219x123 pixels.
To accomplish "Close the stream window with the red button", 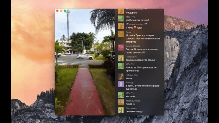I will (x=57, y=11).
